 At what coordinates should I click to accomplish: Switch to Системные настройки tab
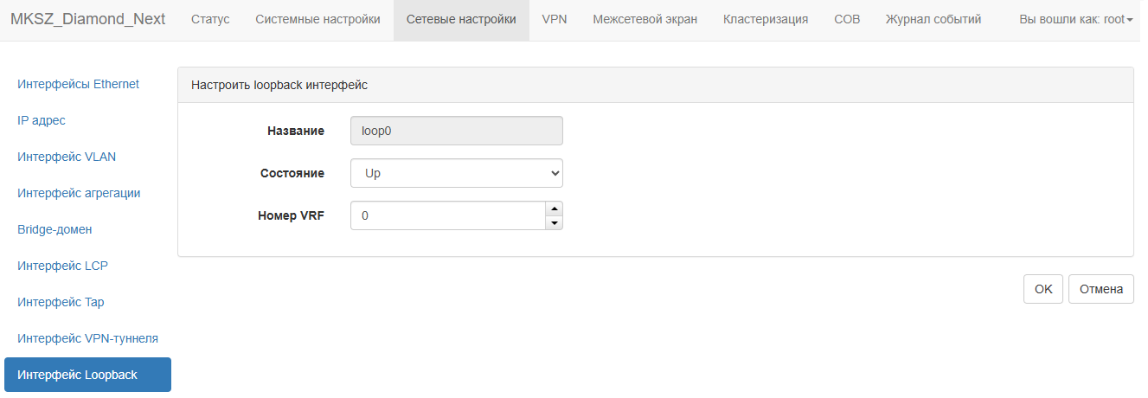tap(317, 20)
